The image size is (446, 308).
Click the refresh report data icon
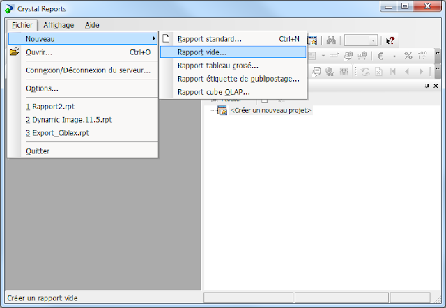pyautogui.click(x=365, y=71)
